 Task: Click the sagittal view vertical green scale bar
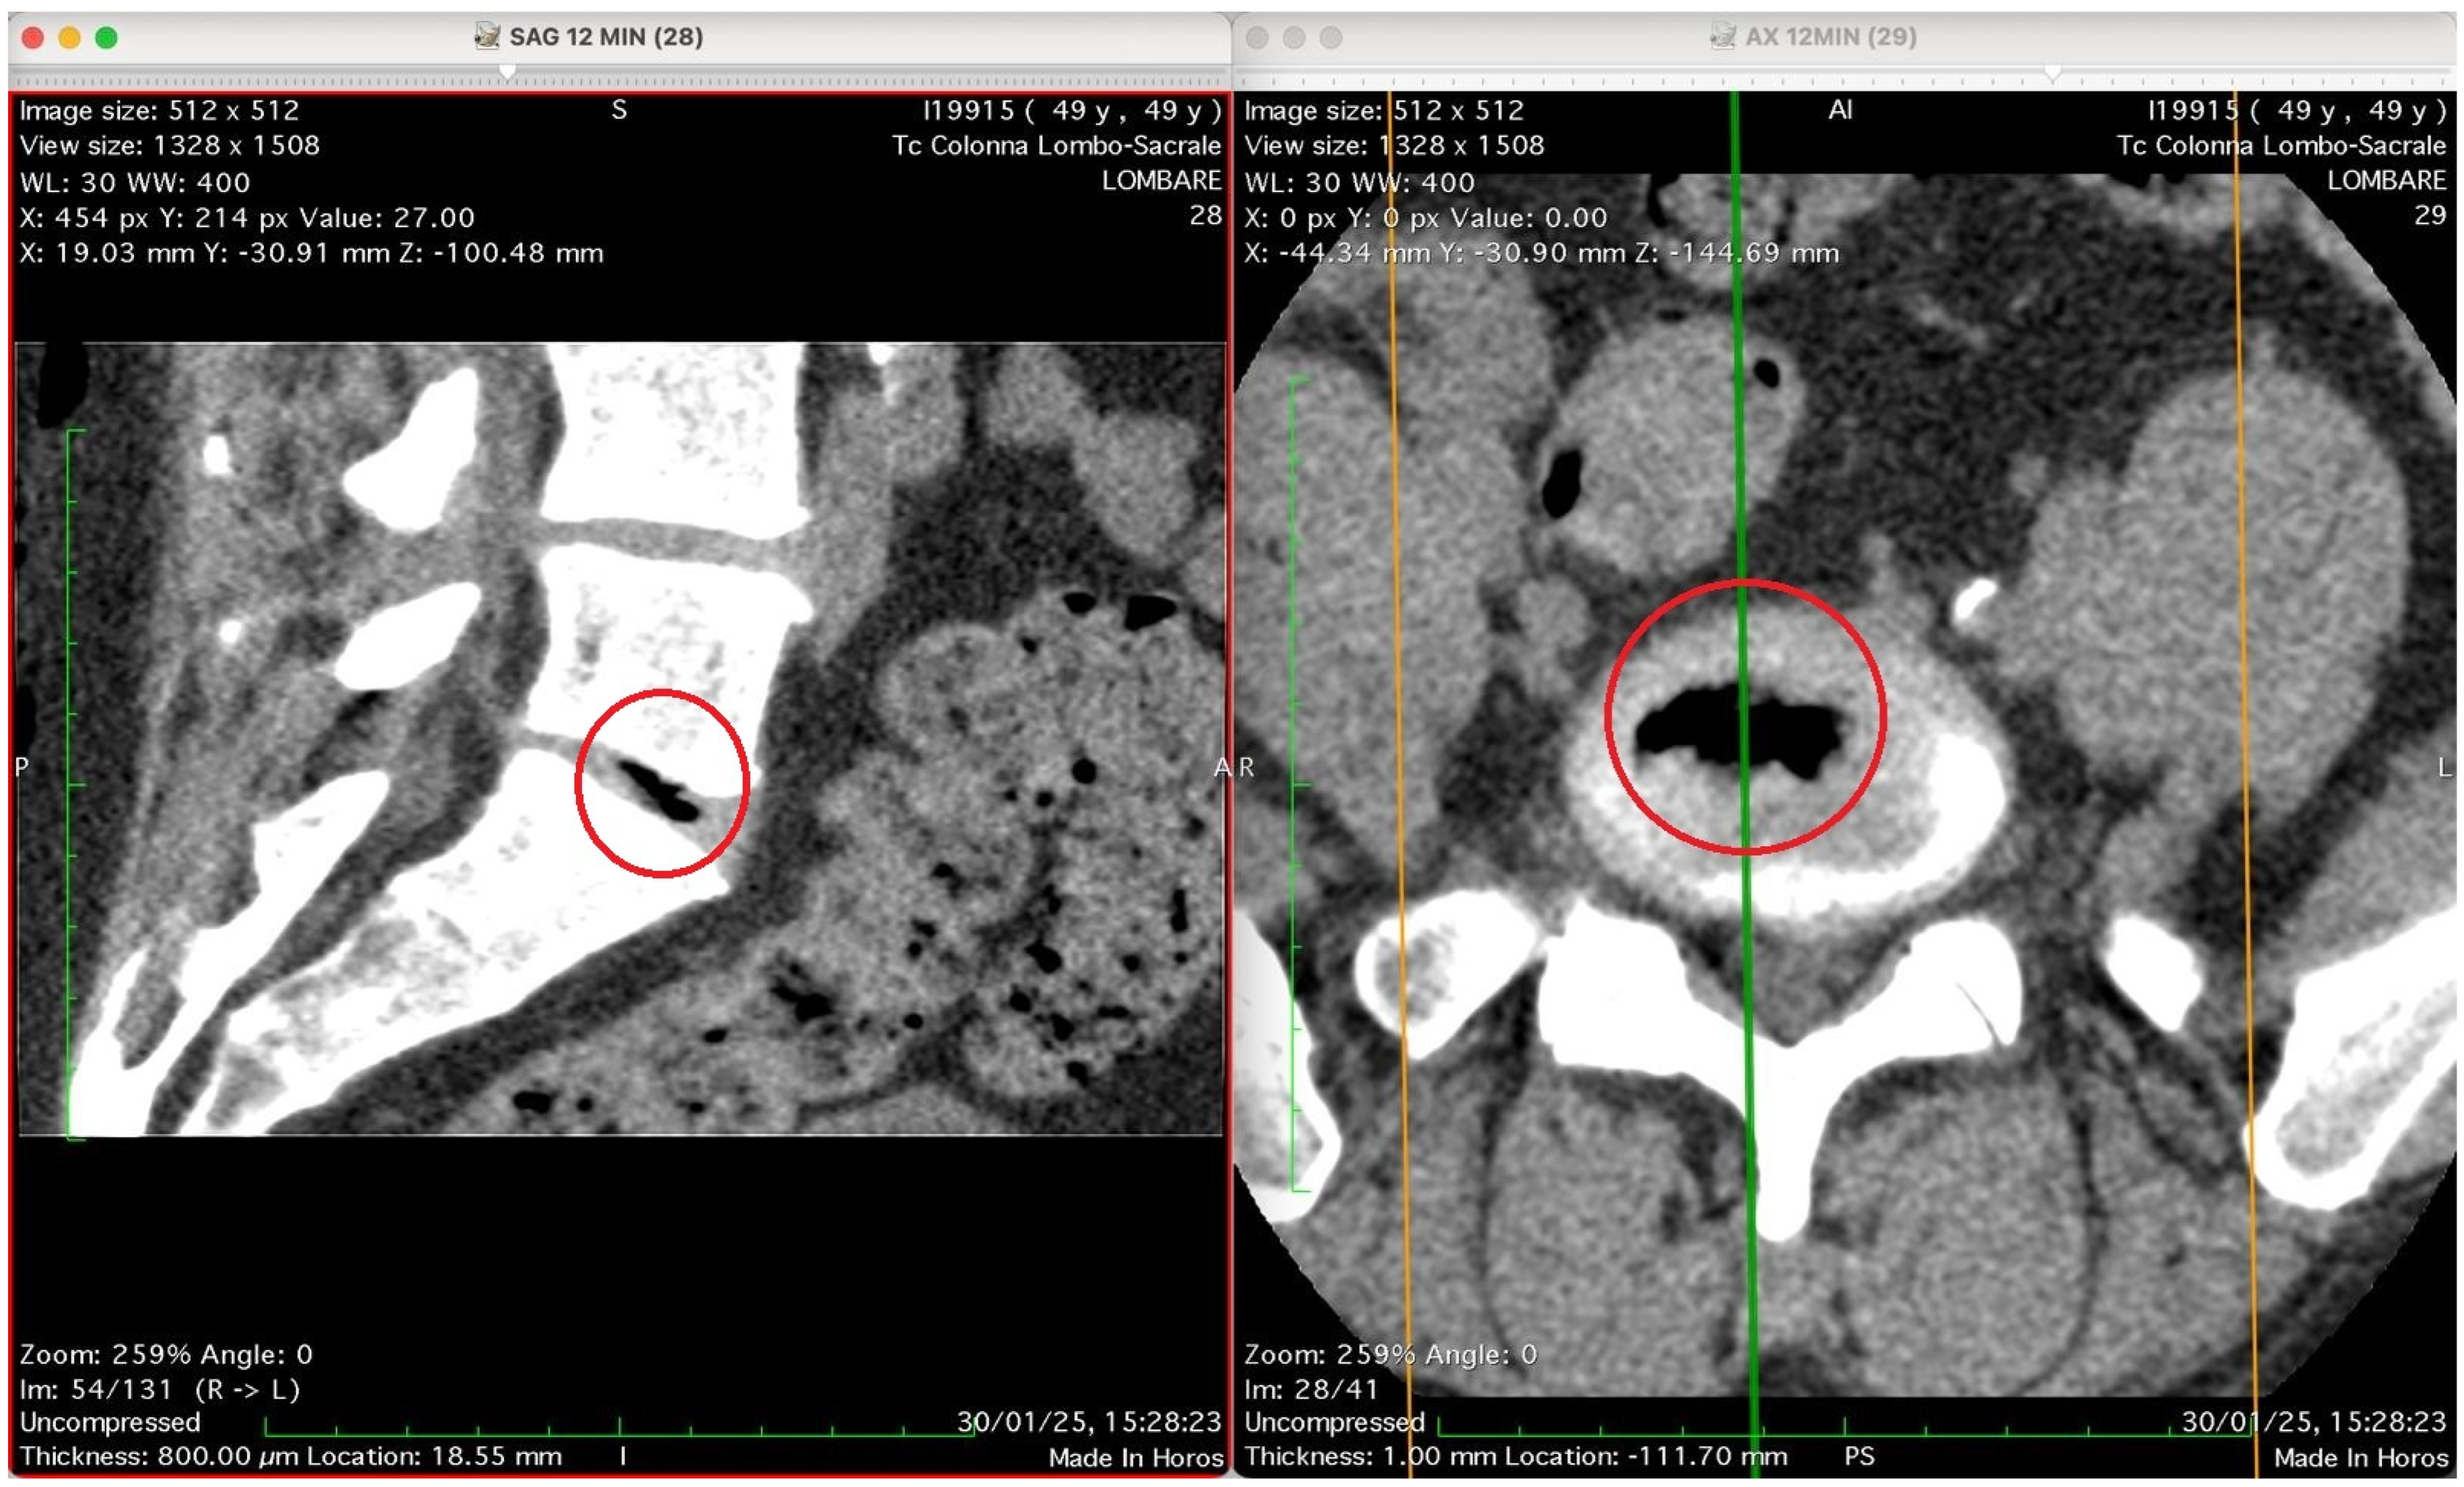coord(68,784)
